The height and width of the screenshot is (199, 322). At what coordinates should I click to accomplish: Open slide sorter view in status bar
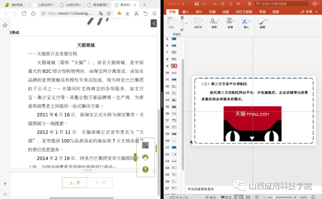pyautogui.click(x=248, y=197)
